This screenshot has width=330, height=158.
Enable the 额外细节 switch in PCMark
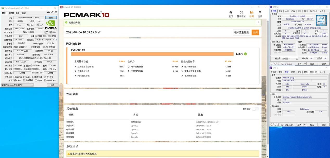pyautogui.click(x=255, y=109)
